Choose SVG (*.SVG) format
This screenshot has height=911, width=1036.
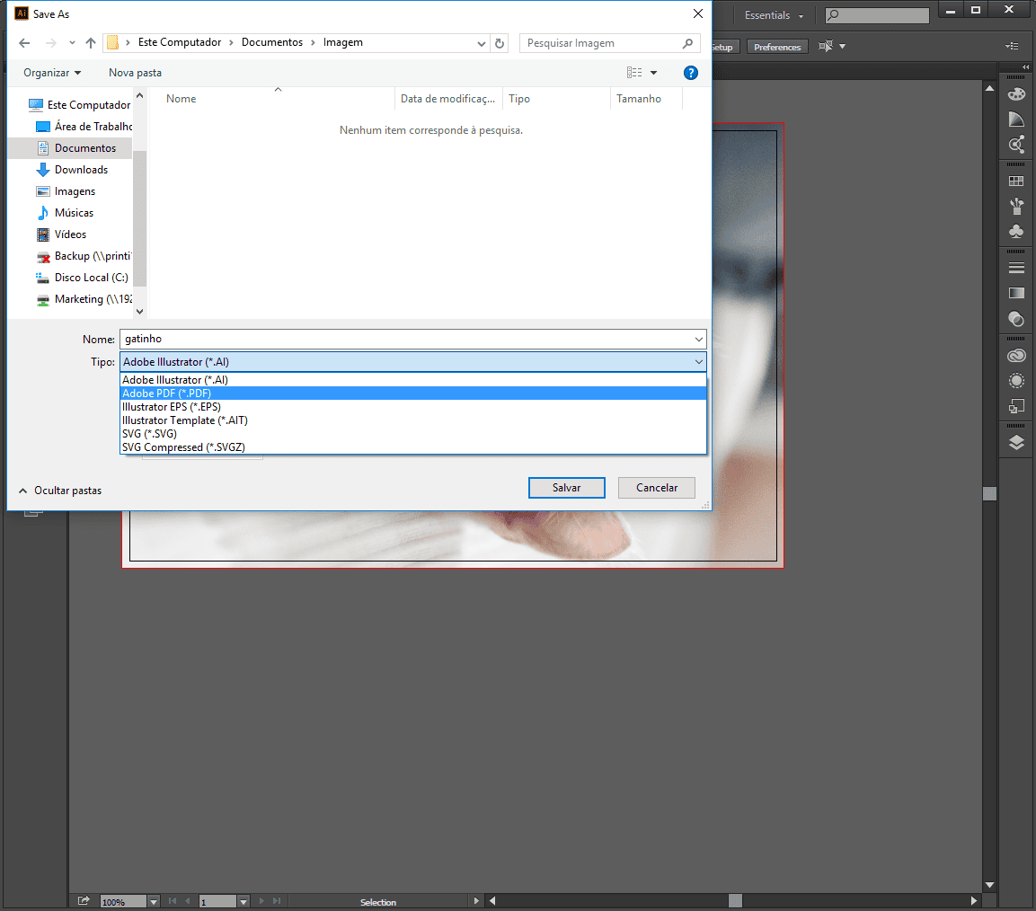[x=413, y=434]
